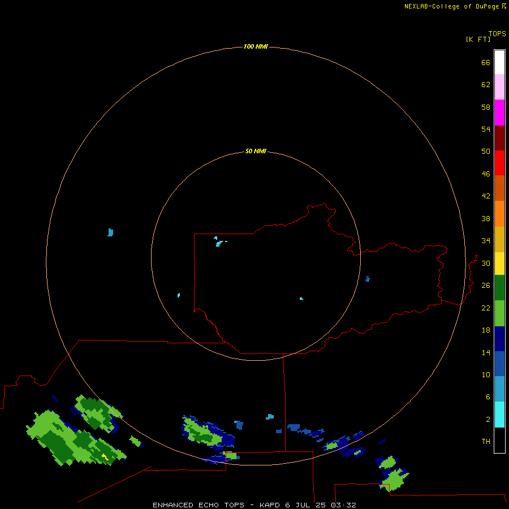Click the 50 NMI range ring label

click(256, 151)
